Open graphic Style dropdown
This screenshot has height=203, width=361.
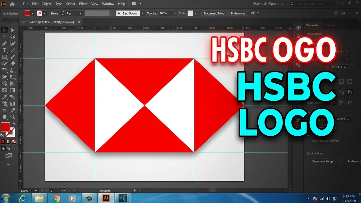(x=195, y=13)
